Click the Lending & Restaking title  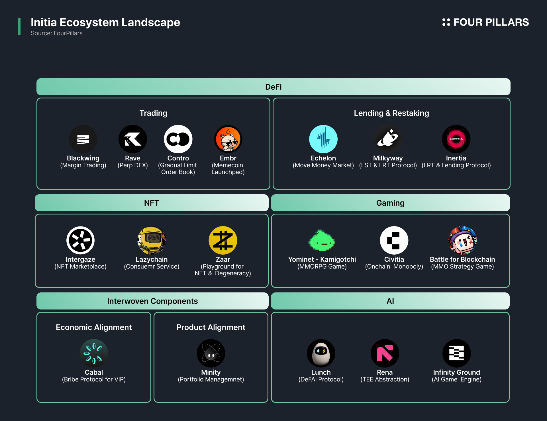391,113
